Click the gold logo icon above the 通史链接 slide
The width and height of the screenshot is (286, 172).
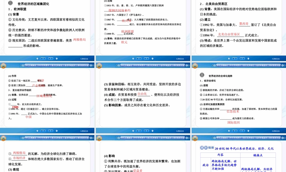point(195,138)
